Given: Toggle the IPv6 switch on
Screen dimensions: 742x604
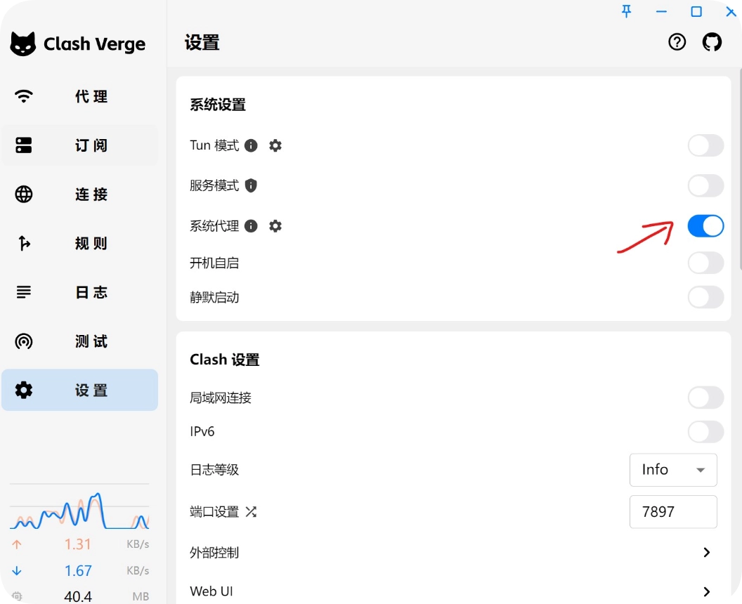Looking at the screenshot, I should [705, 432].
